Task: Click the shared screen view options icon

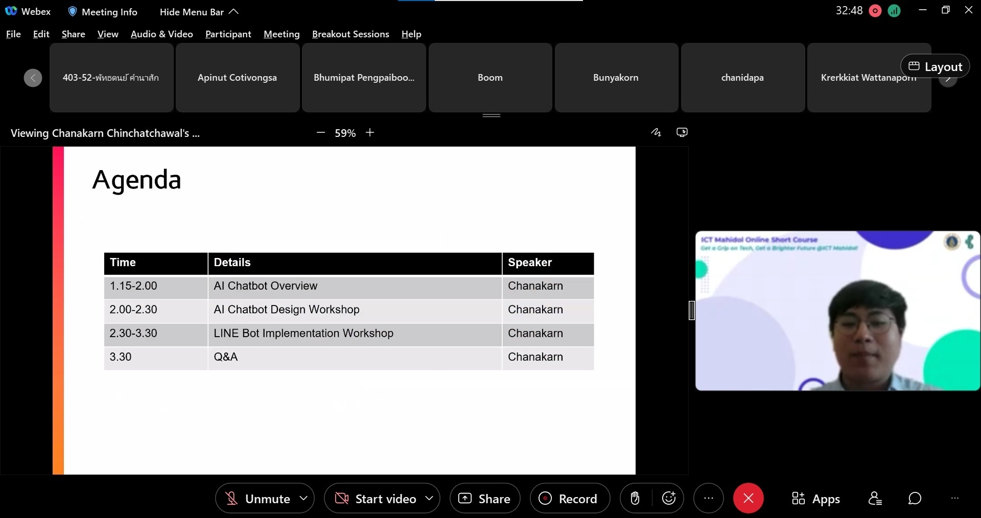Action: (682, 133)
